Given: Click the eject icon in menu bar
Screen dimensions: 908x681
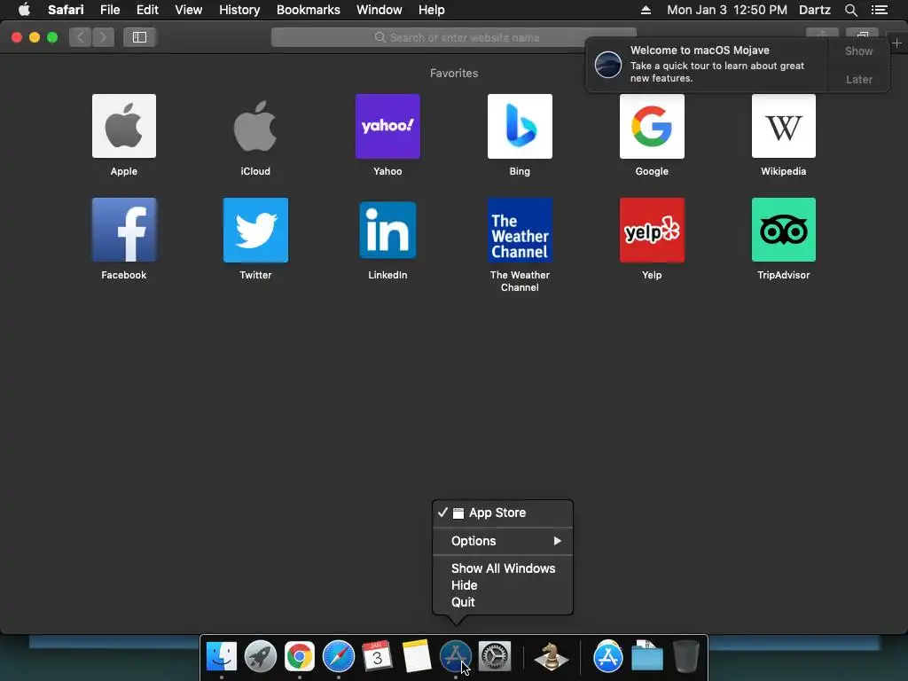Looking at the screenshot, I should (646, 10).
